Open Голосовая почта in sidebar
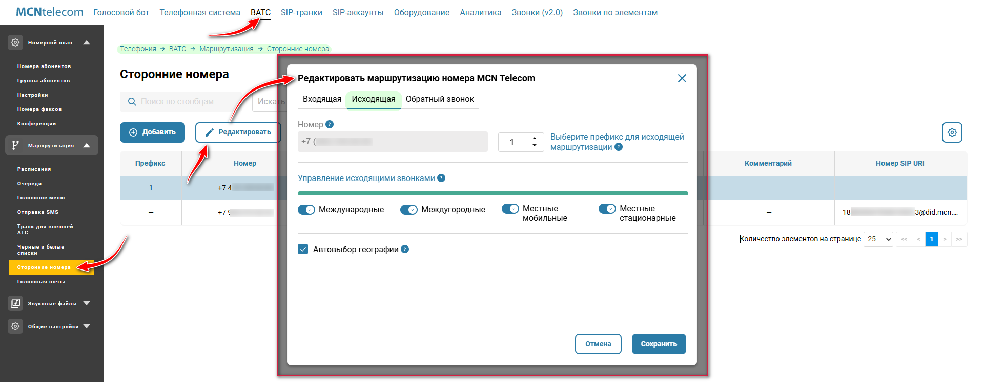Viewport: 984px width, 382px height. (41, 282)
